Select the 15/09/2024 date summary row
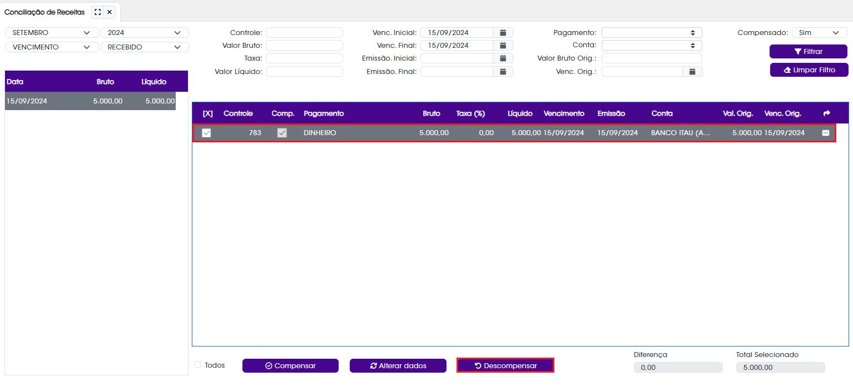Screen dimensions: 853x391 tap(90, 101)
